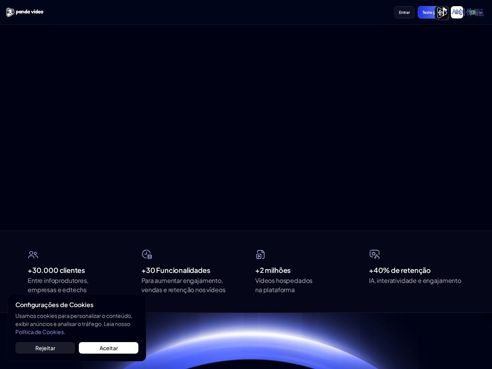Click the "Vídeos hospedados na plataforma" text
The width and height of the screenshot is (492, 369).
tap(284, 285)
